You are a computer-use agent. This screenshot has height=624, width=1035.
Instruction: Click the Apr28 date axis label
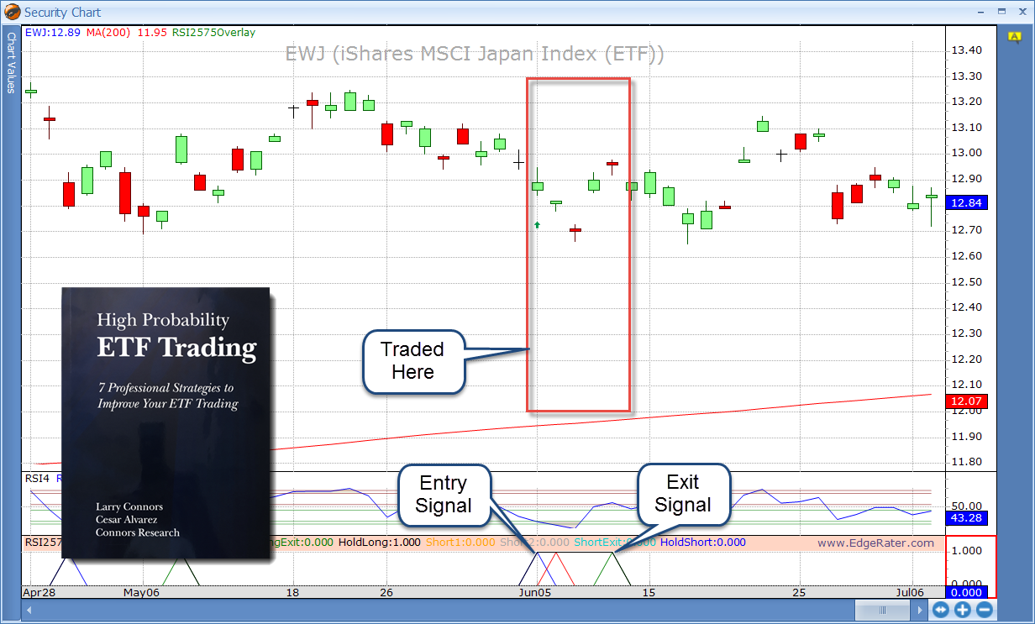coord(38,592)
